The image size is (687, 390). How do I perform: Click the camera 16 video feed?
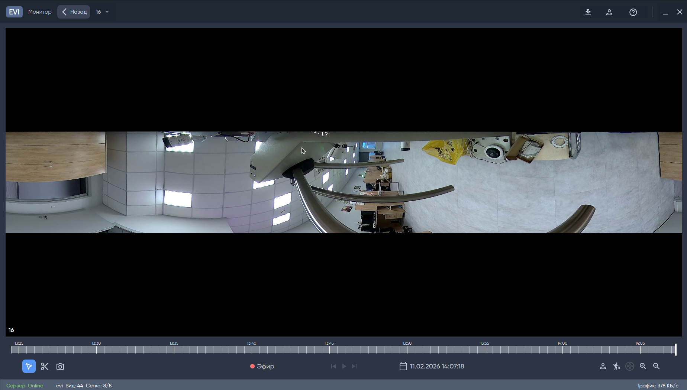click(344, 182)
